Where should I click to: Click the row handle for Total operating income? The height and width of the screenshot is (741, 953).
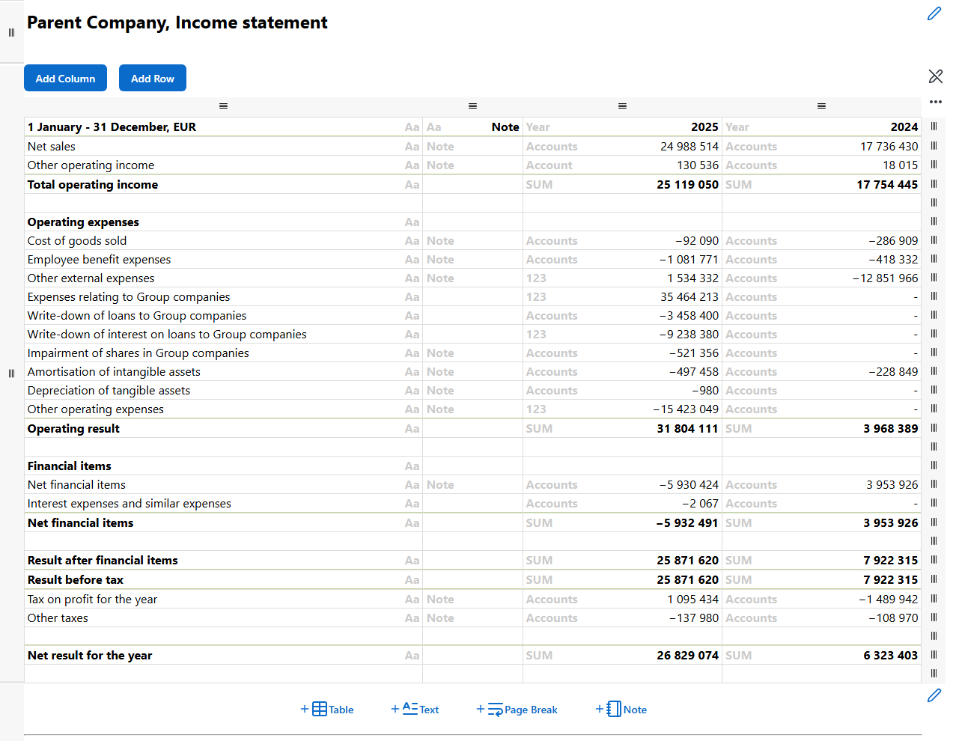pos(934,183)
